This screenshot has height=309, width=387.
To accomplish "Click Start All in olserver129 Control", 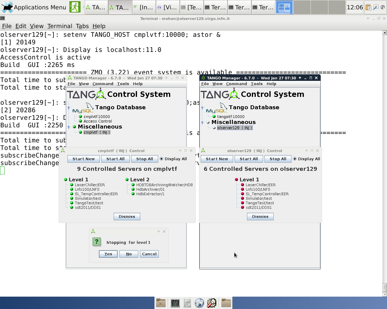I will pyautogui.click(x=249, y=159).
